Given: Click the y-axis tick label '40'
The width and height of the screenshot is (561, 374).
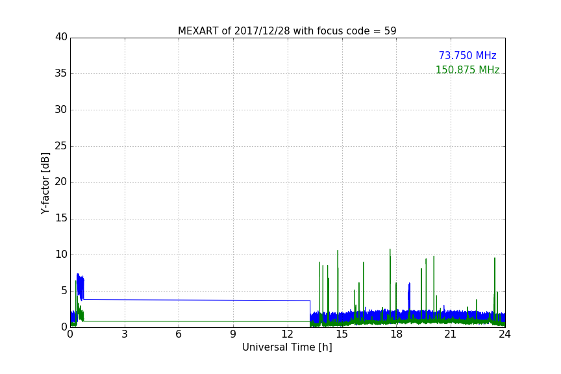Looking at the screenshot, I should pos(61,37).
